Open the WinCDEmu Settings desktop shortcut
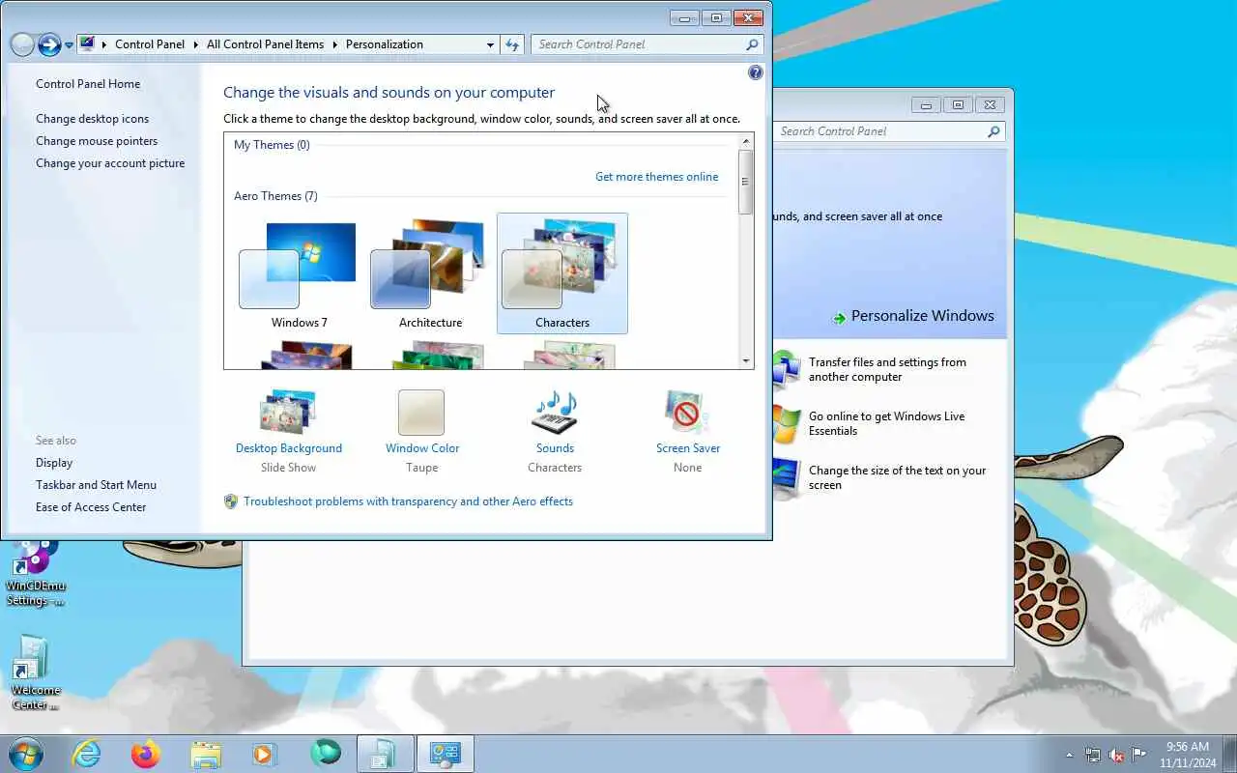 pyautogui.click(x=35, y=573)
